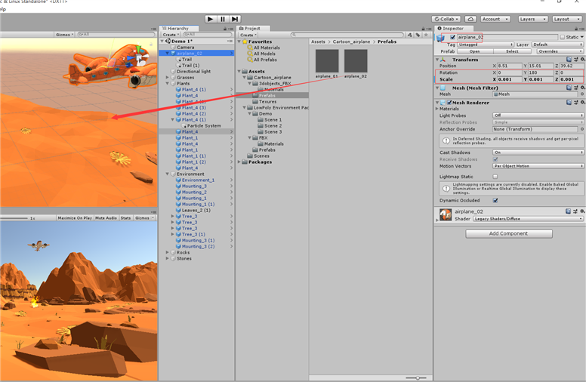Open airplane_02 material settings gear

coord(582,211)
